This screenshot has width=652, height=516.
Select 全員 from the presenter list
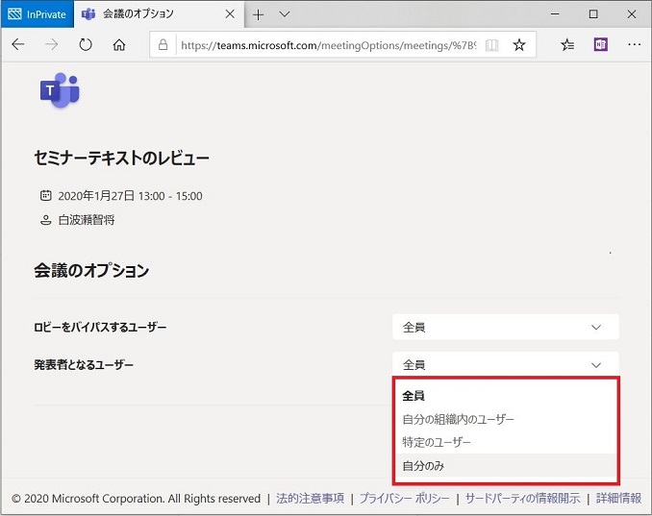[x=414, y=396]
